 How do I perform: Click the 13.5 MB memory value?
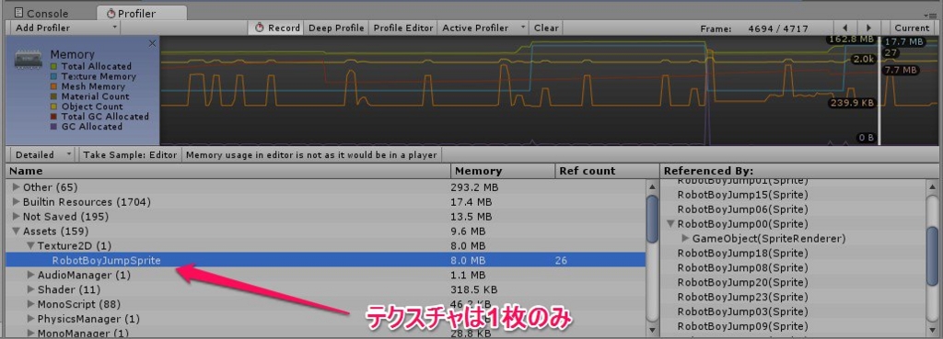click(x=471, y=217)
